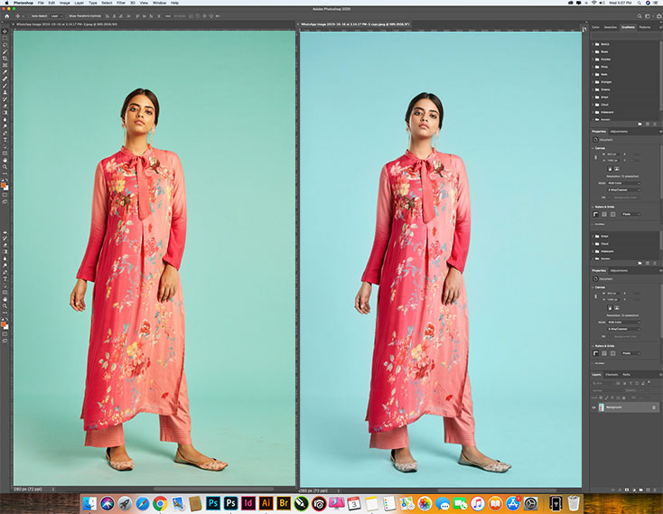Click the Create new layer icon
The height and width of the screenshot is (514, 663).
(648, 490)
